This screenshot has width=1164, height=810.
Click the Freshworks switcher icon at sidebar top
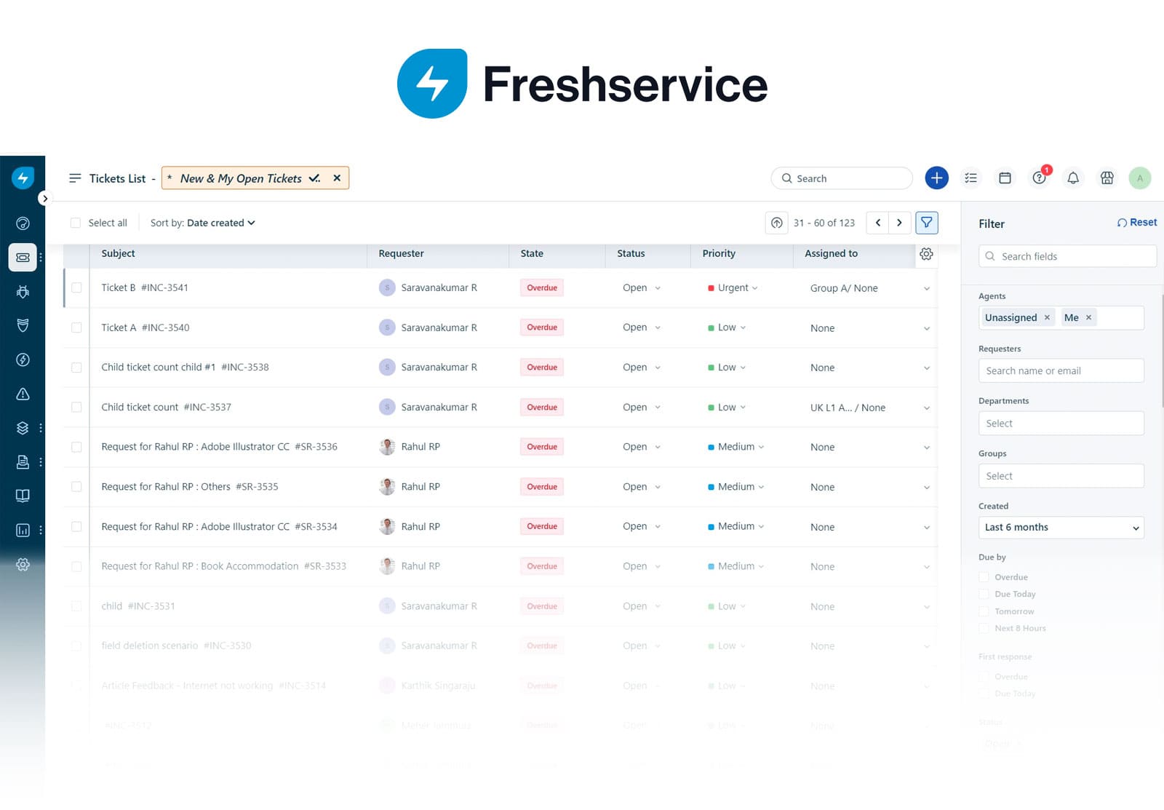coord(23,177)
